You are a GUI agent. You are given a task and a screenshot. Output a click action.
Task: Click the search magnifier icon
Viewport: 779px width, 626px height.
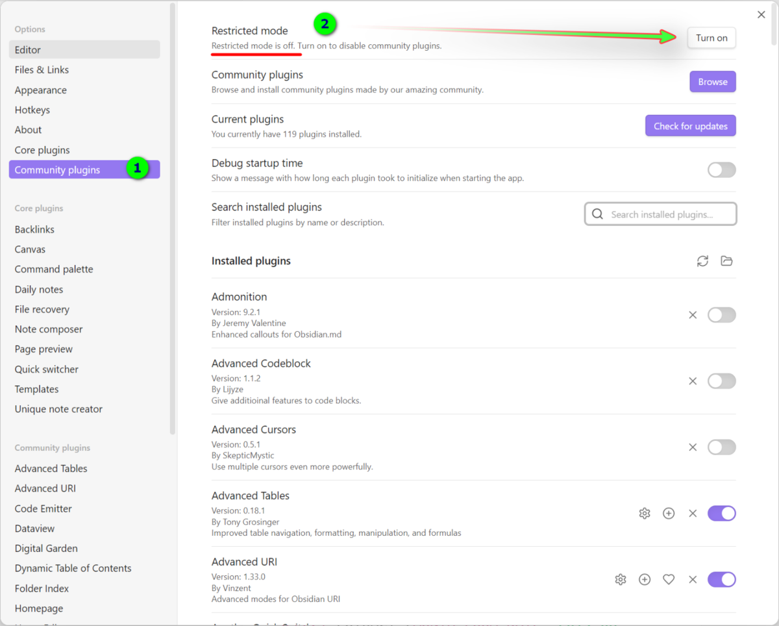pyautogui.click(x=597, y=214)
